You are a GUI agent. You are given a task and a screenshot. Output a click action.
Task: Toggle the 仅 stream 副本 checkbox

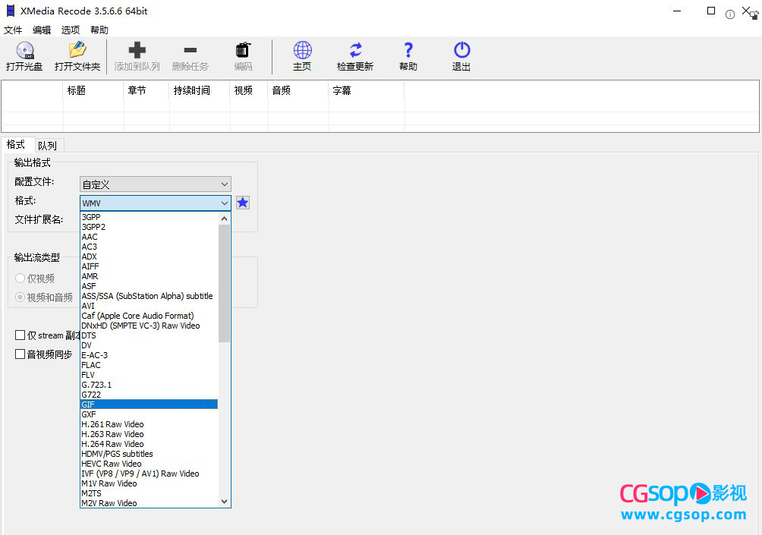pyautogui.click(x=20, y=335)
